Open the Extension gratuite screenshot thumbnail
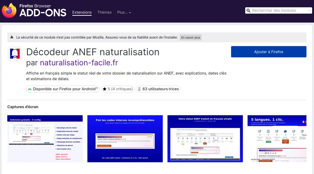Image resolution: width=314 pixels, height=174 pixels. (45, 139)
